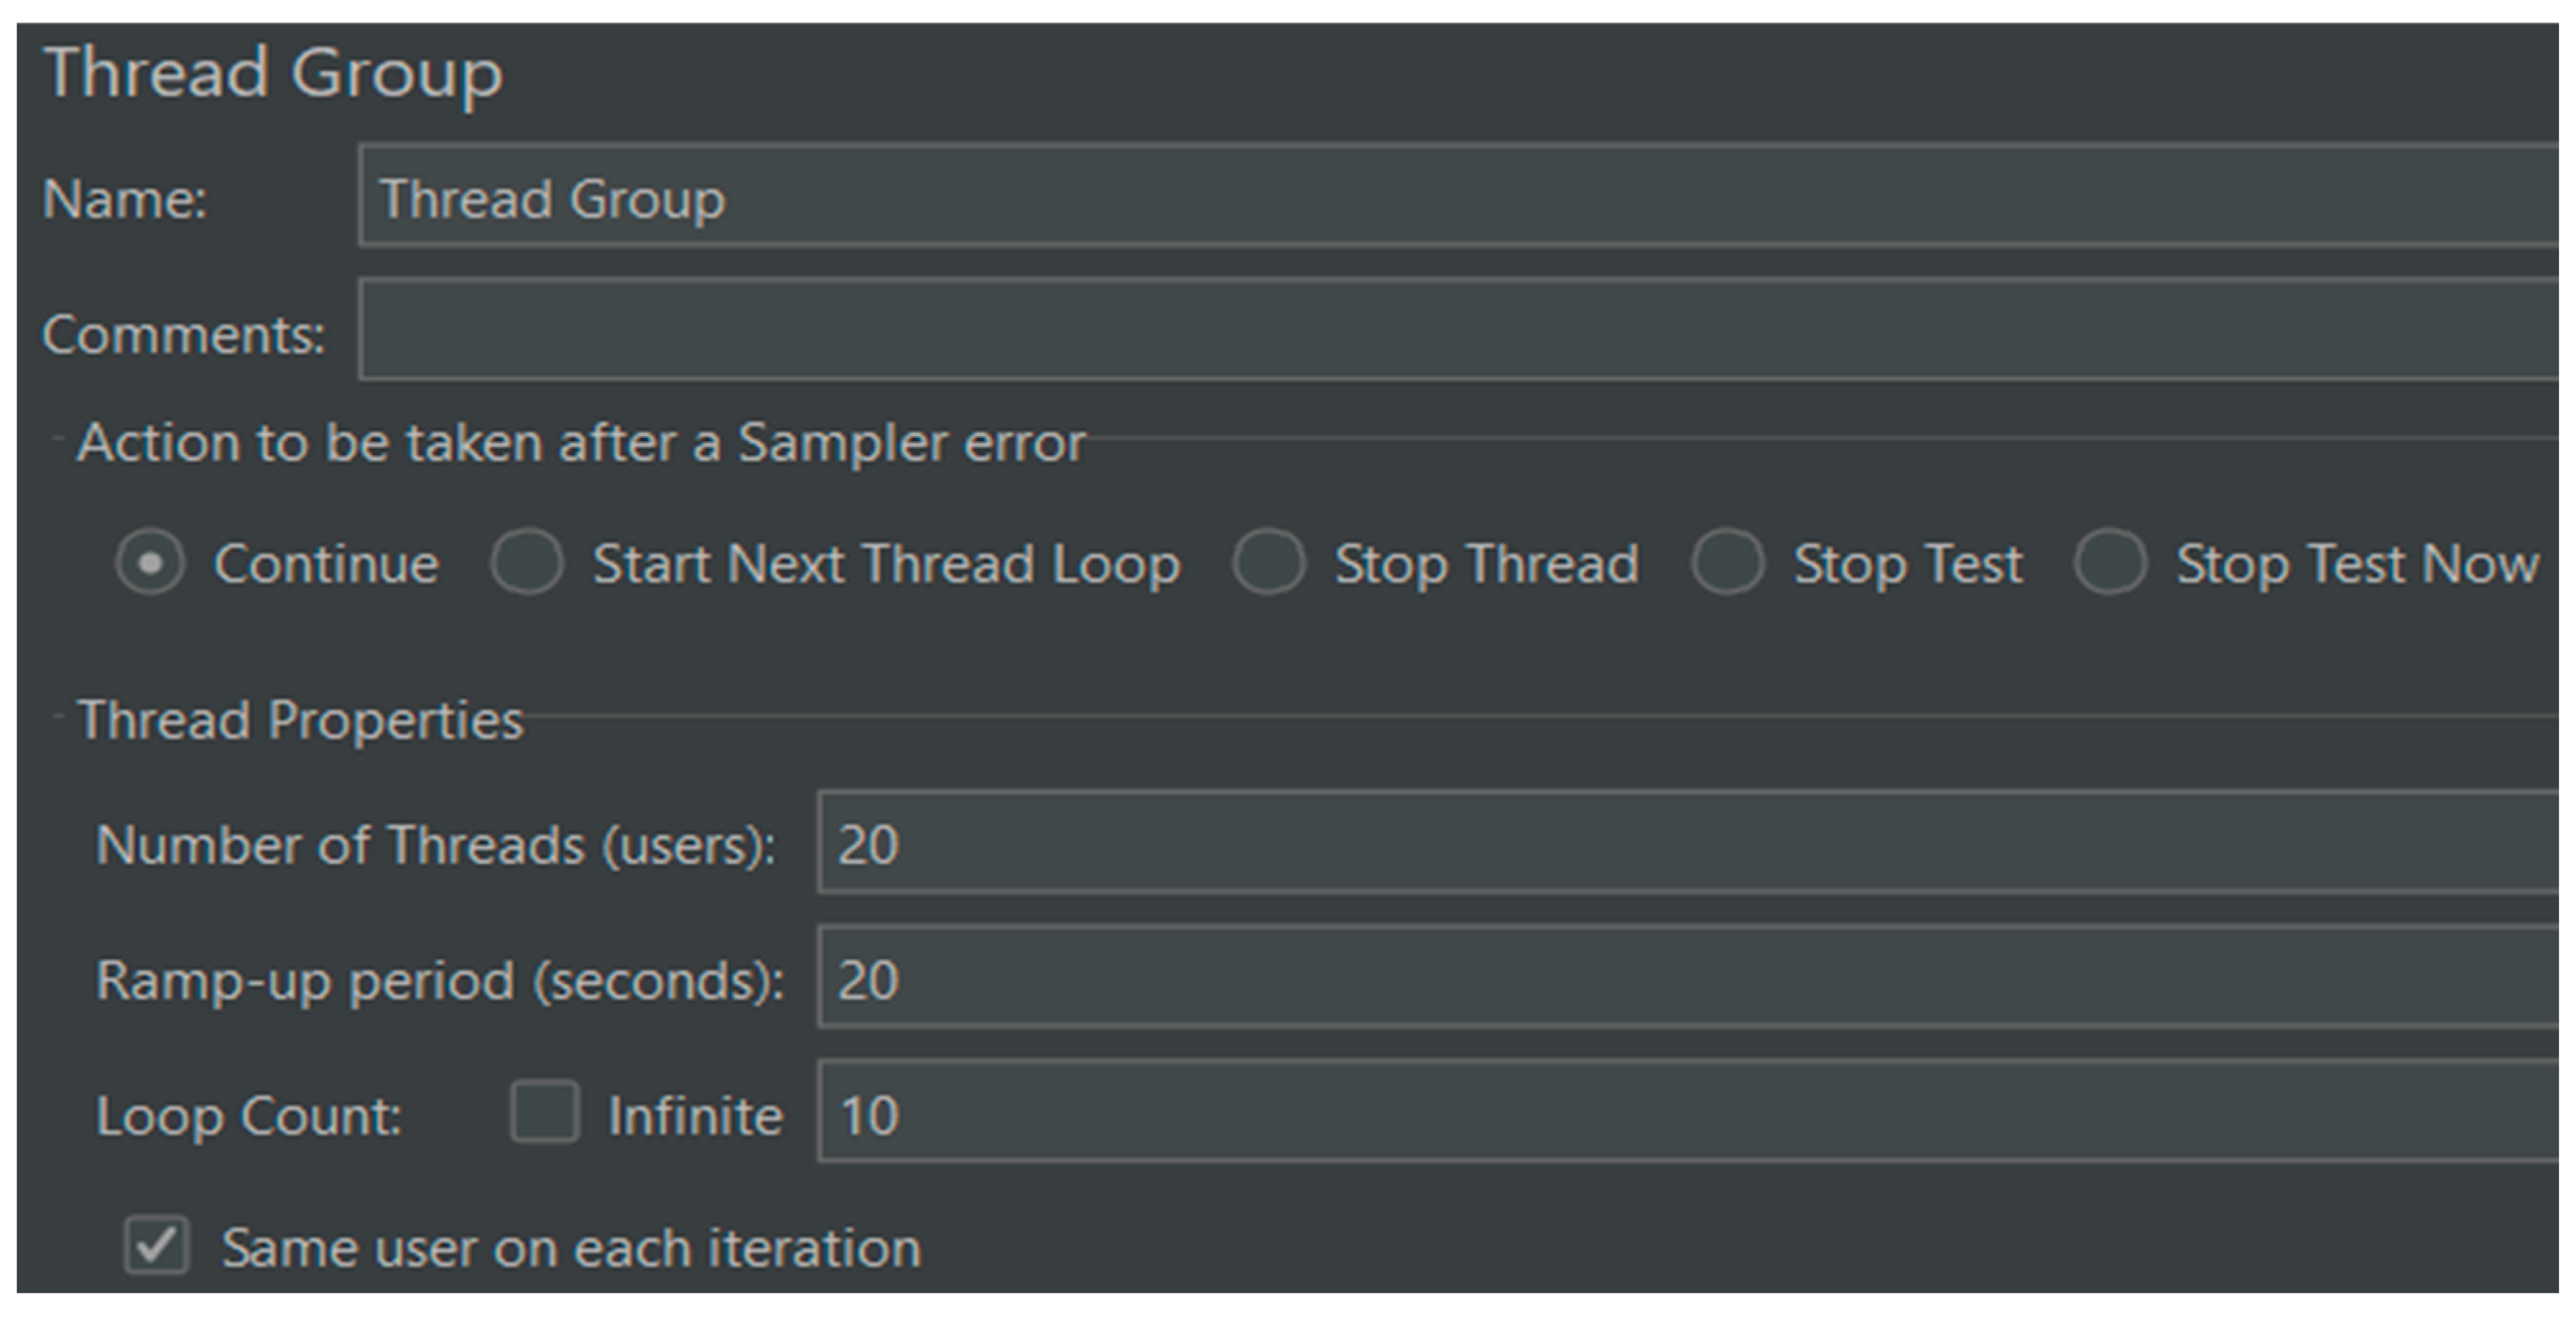Click the "Loop Count:" label
Image resolution: width=2576 pixels, height=1319 pixels.
249,1115
